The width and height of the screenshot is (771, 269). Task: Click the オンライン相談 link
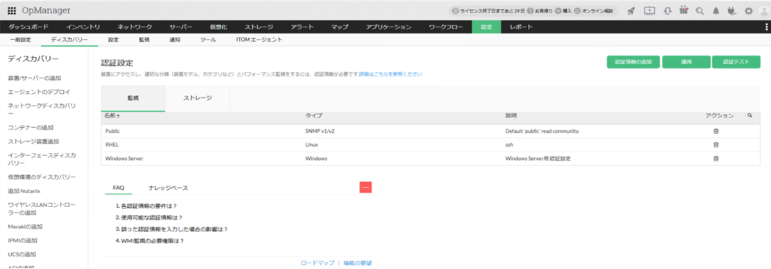click(593, 10)
